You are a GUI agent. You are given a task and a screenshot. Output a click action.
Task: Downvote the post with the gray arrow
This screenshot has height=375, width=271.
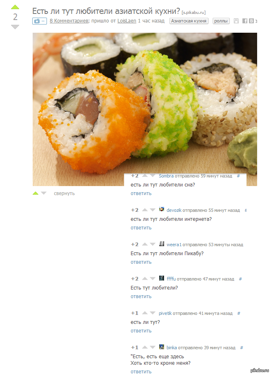[x=15, y=27]
